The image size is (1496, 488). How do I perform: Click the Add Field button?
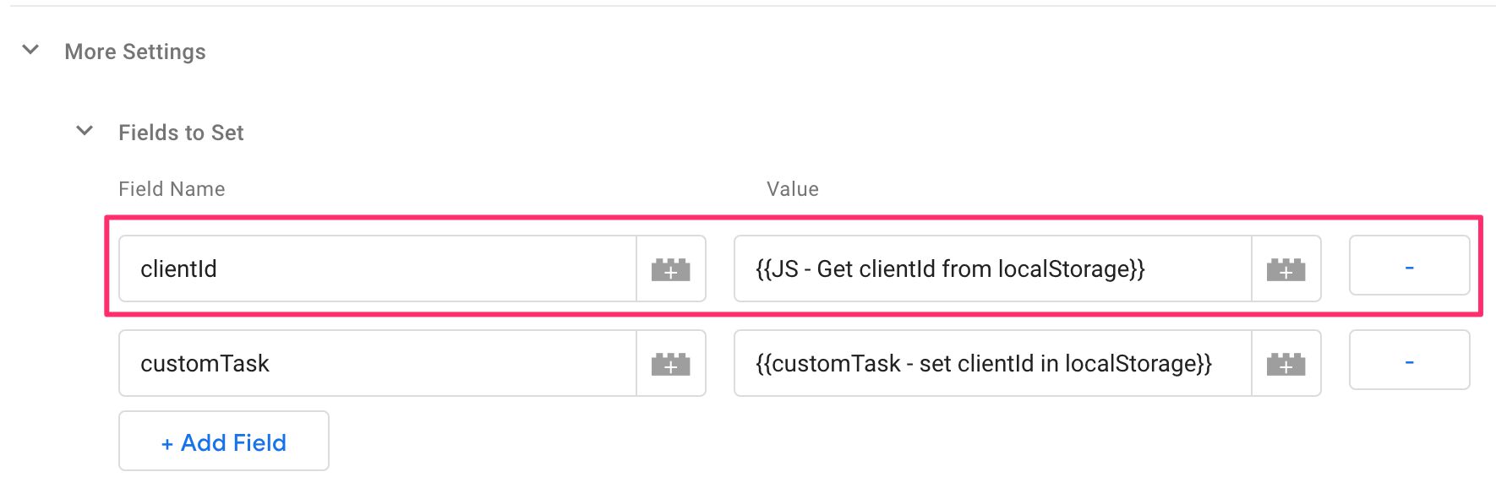click(x=224, y=441)
